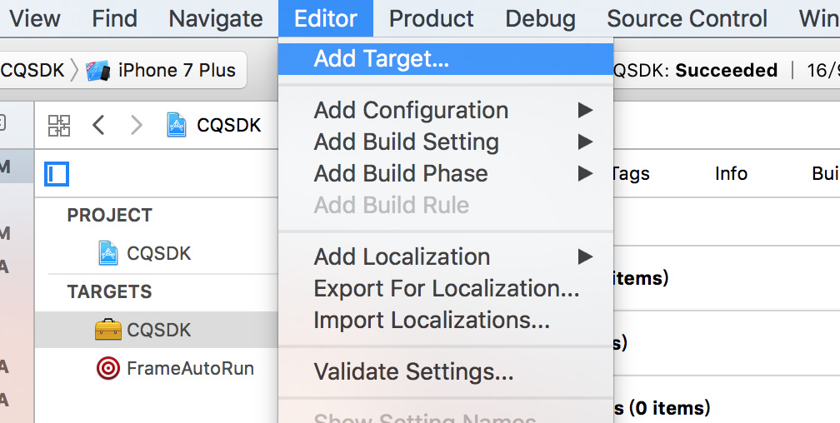The image size is (840, 423).
Task: Go back with the left chevron arrow
Action: [x=98, y=125]
